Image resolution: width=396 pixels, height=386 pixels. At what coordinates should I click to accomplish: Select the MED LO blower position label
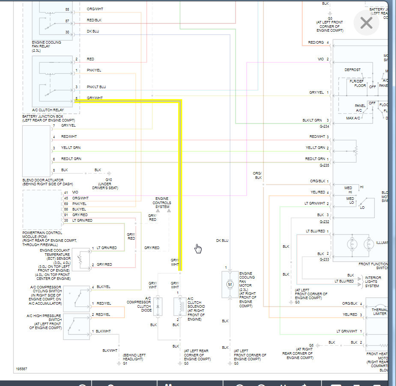click(350, 200)
